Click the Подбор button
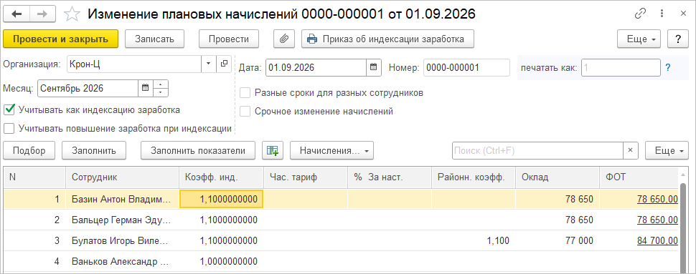Viewport: 696px width, 274px height. point(29,150)
